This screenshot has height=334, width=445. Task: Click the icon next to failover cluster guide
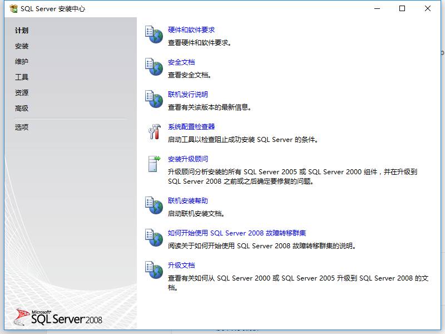click(154, 238)
